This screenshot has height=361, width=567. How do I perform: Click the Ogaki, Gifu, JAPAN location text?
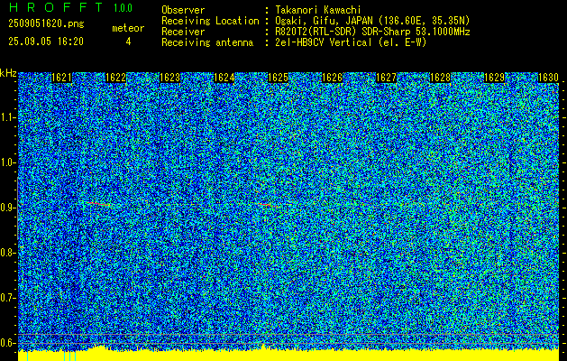pos(372,21)
